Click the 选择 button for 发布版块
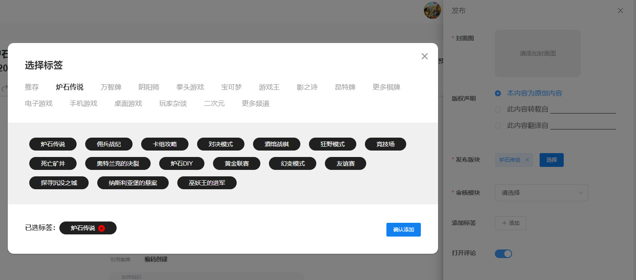Screen dimensions: 636x280 coord(552,160)
